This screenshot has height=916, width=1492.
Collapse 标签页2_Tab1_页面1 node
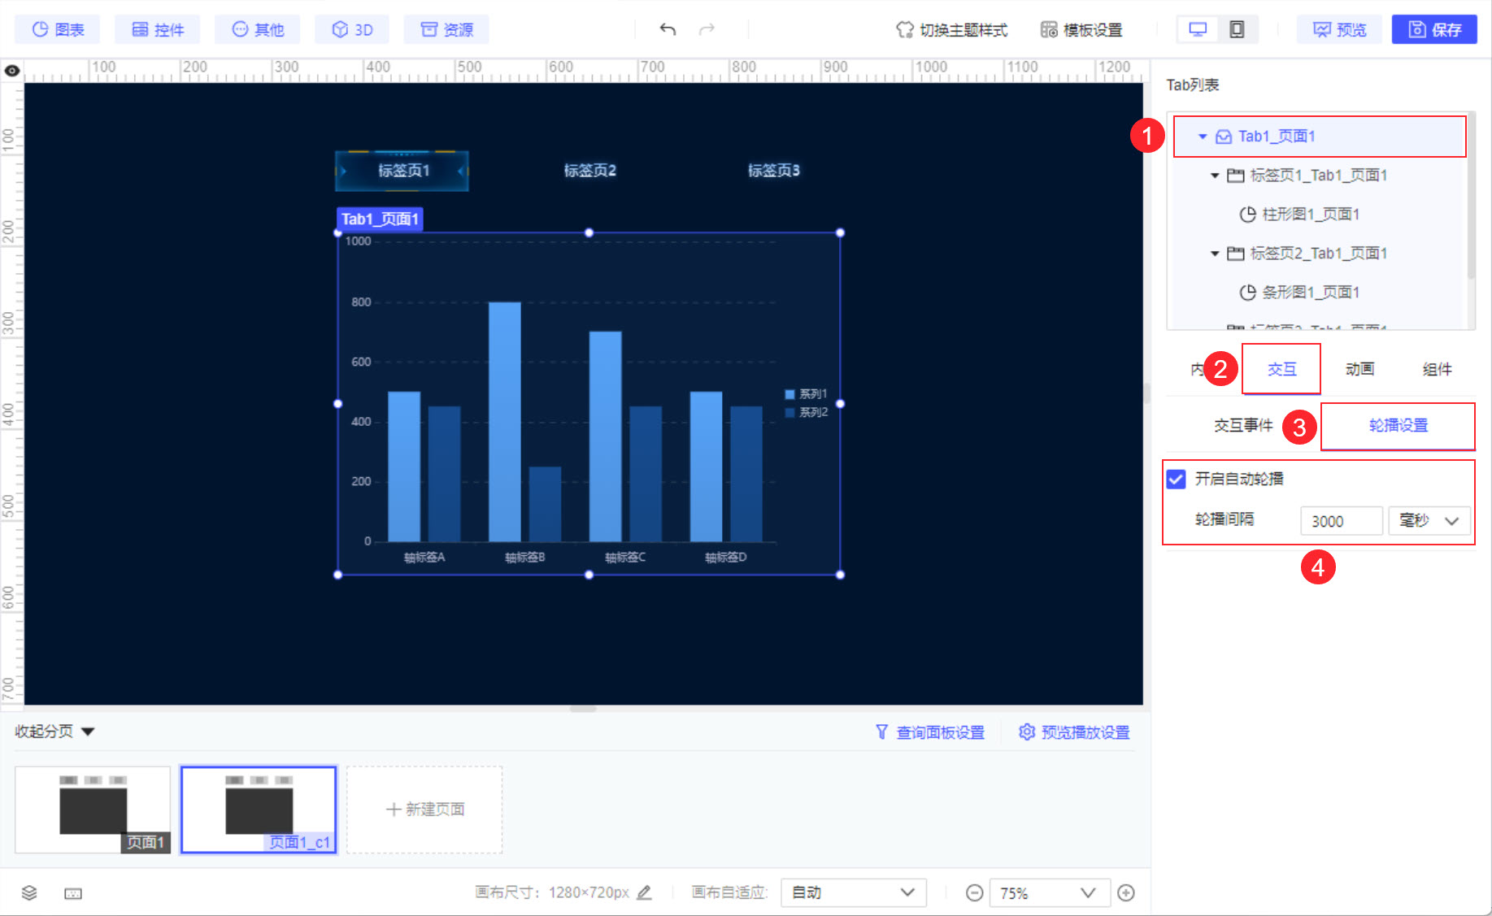point(1215,254)
